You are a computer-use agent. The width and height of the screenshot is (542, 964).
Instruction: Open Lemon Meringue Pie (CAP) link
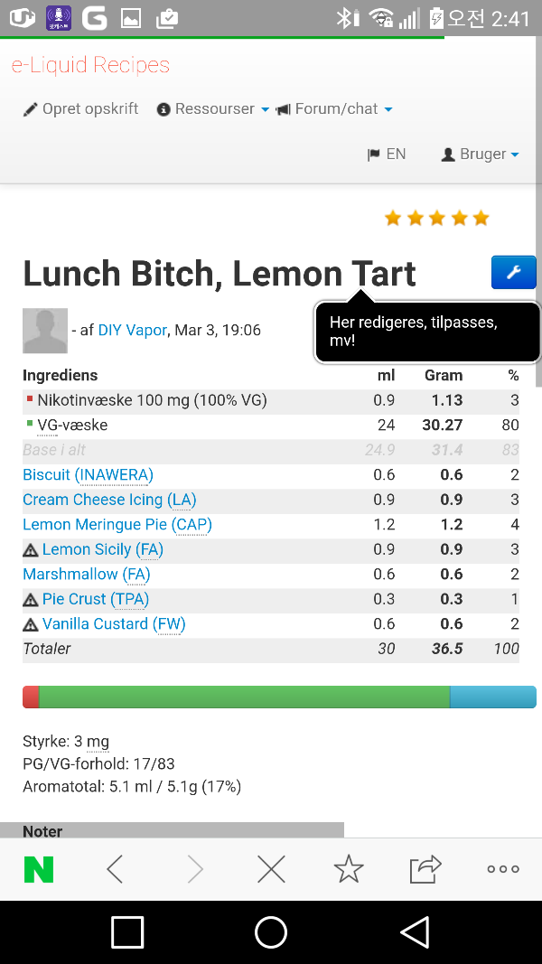tap(117, 525)
